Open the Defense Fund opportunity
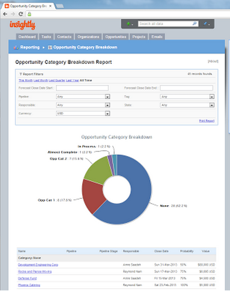The image size is (230, 291). [x=27, y=279]
